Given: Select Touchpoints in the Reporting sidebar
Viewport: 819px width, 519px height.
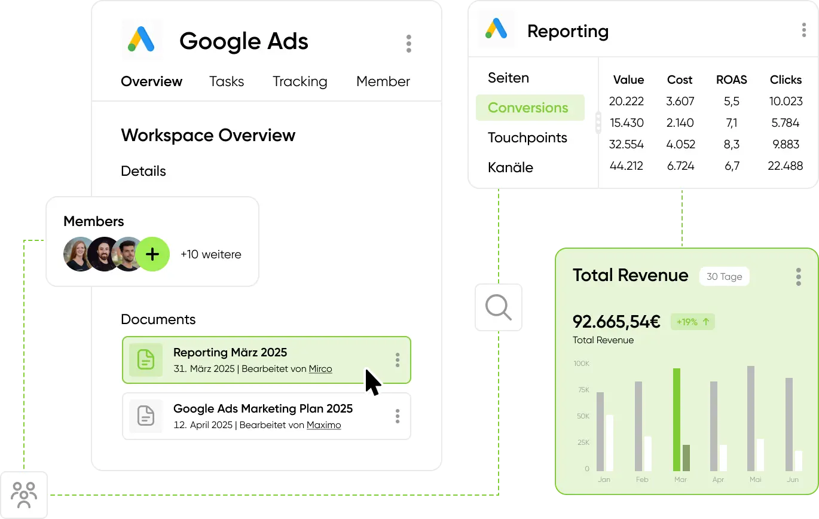Looking at the screenshot, I should pos(527,138).
